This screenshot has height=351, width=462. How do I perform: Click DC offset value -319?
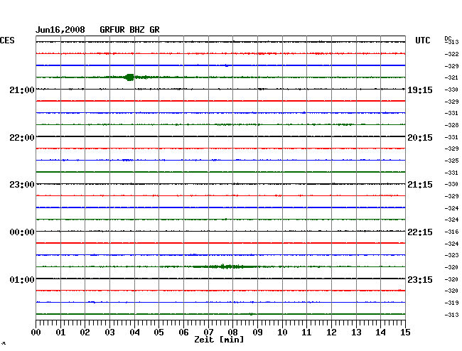point(451,303)
